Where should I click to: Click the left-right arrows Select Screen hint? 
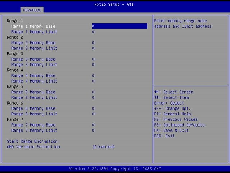(x=174, y=92)
